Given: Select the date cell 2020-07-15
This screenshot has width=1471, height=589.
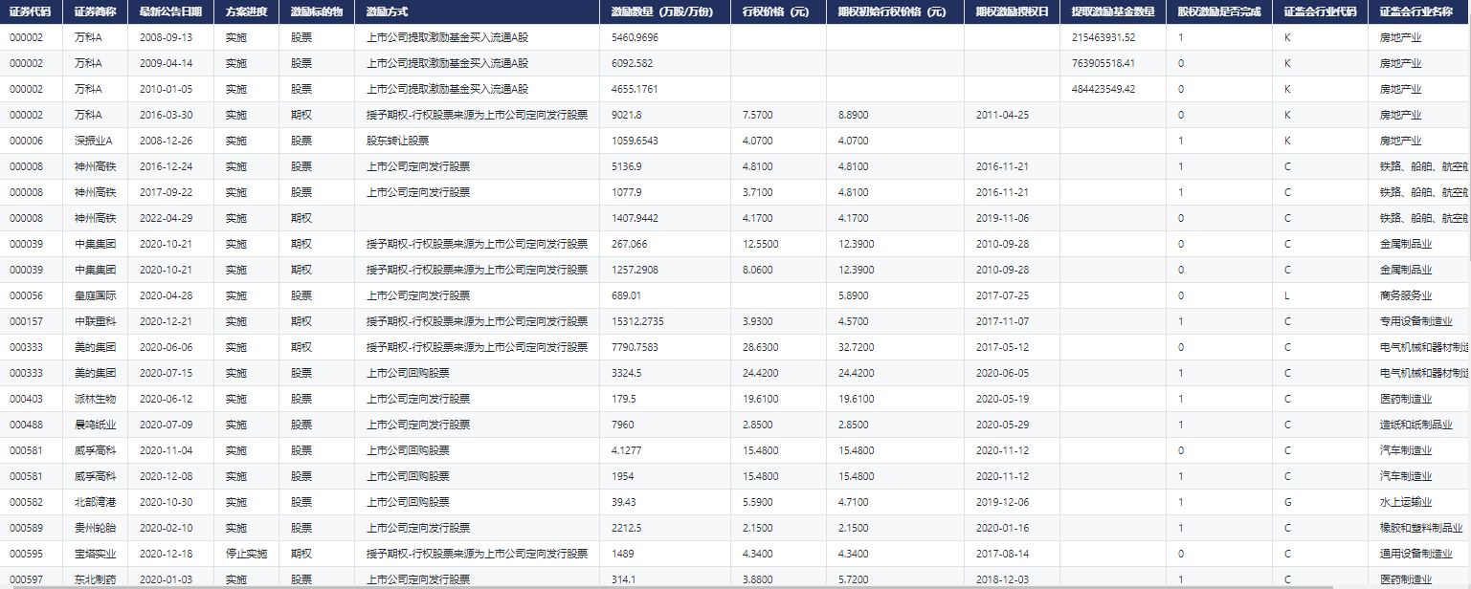Looking at the screenshot, I should [166, 373].
